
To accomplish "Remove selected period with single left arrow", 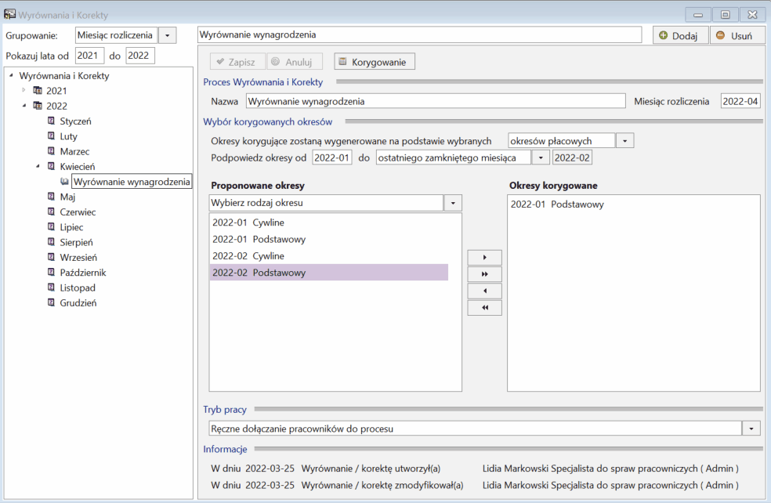I will (484, 291).
